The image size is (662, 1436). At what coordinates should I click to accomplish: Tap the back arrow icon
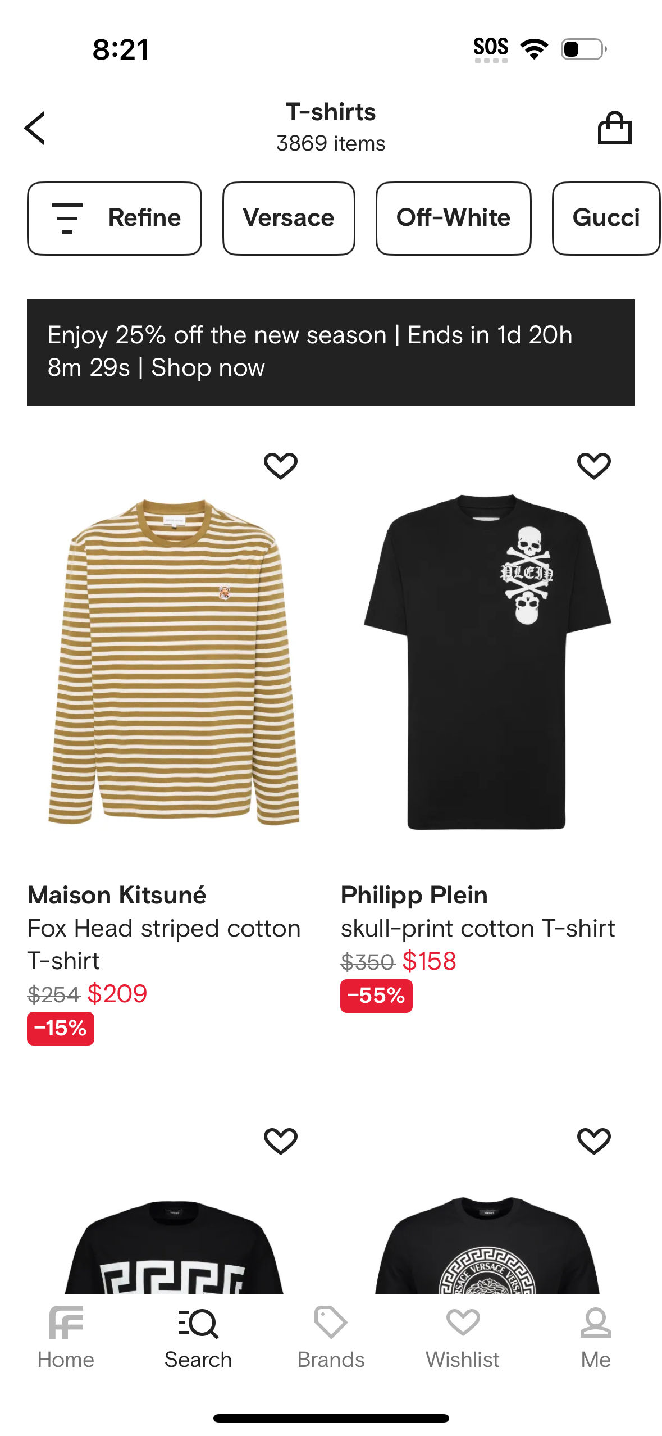pyautogui.click(x=35, y=128)
